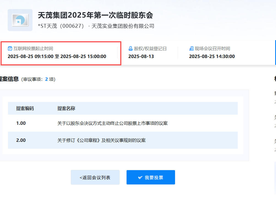
Task: Click proposal code 2.00
Action: (x=21, y=140)
